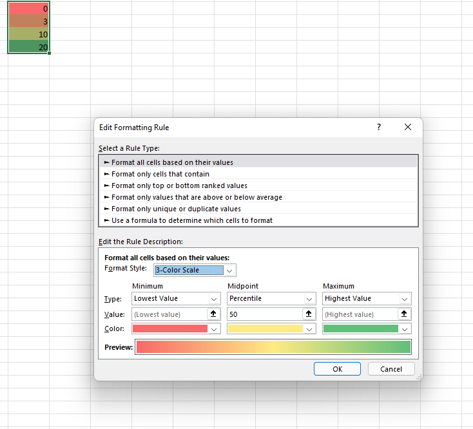The image size is (473, 429).
Task: Open the help question mark in dialog title
Action: point(379,127)
